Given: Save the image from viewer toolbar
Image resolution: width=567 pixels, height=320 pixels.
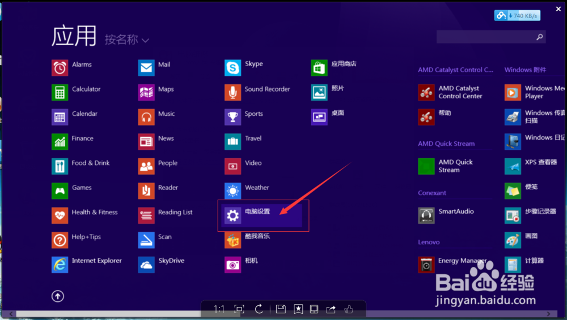Looking at the screenshot, I should point(281,309).
